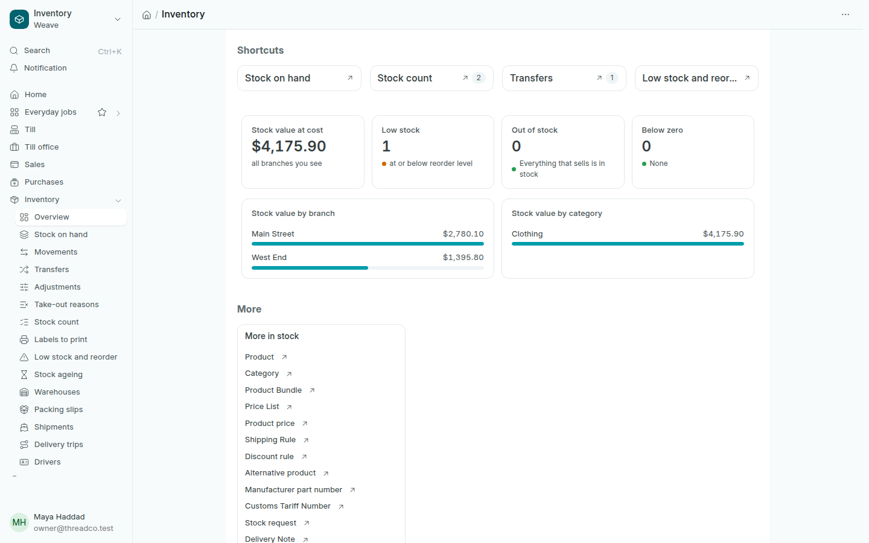Click the home breadcrumb icon
Screen dimensions: 869x543
coord(147,15)
